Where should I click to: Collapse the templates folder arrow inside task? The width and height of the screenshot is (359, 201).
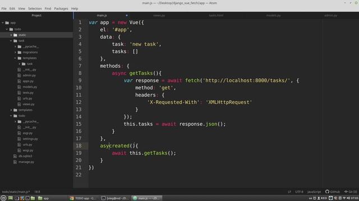(15, 58)
